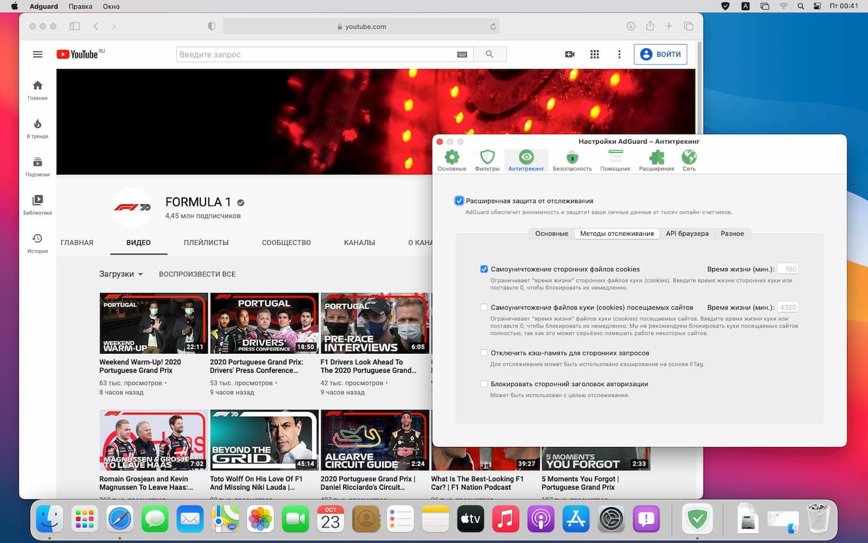The width and height of the screenshot is (868, 543).
Task: Collapse the YouTube sidebar with the hamburger menu
Action: click(x=37, y=54)
